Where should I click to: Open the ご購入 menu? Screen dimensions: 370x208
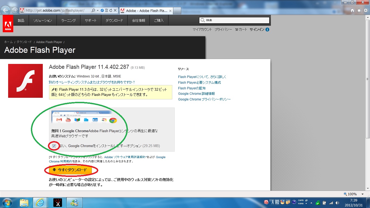(x=159, y=21)
